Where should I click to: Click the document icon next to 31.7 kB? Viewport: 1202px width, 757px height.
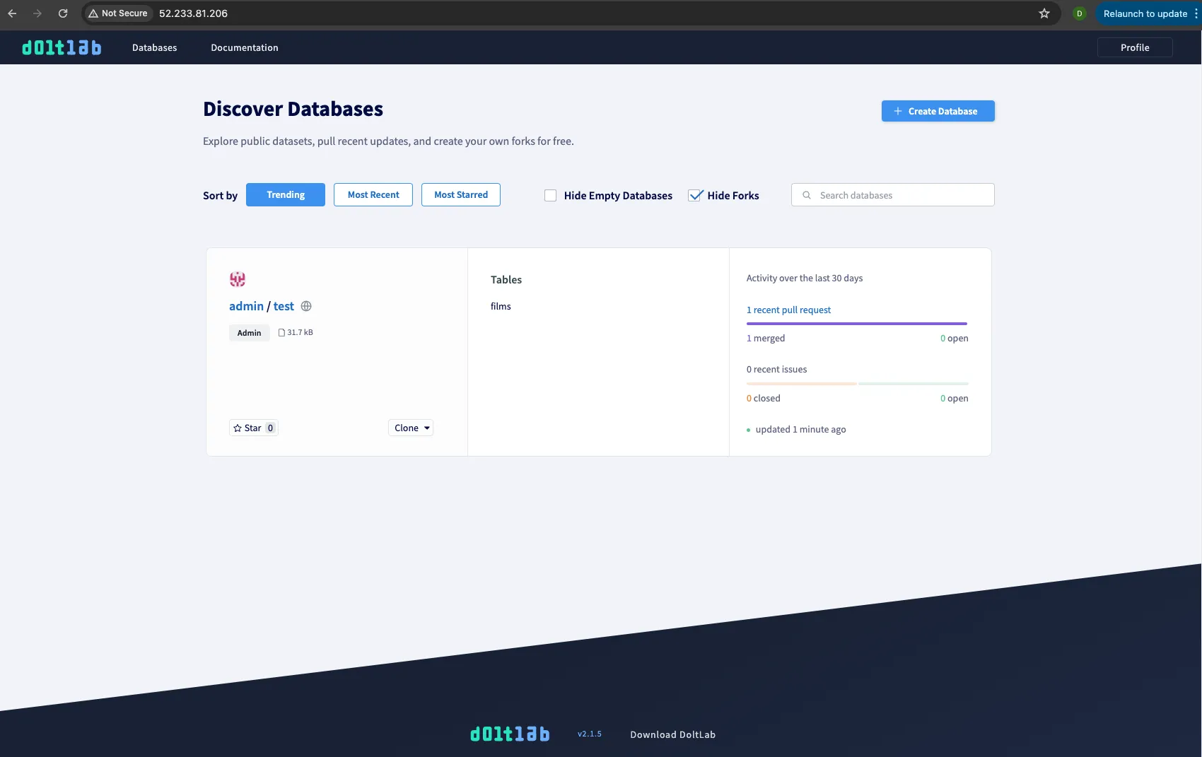pyautogui.click(x=282, y=332)
